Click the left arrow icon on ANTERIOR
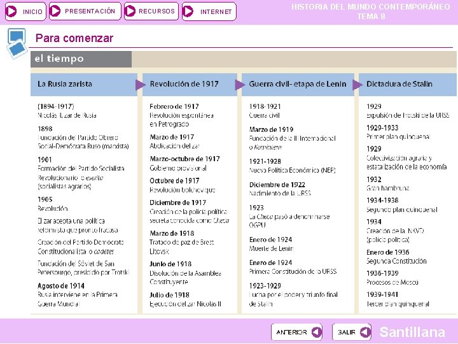The height and width of the screenshot is (344, 458). tap(317, 332)
